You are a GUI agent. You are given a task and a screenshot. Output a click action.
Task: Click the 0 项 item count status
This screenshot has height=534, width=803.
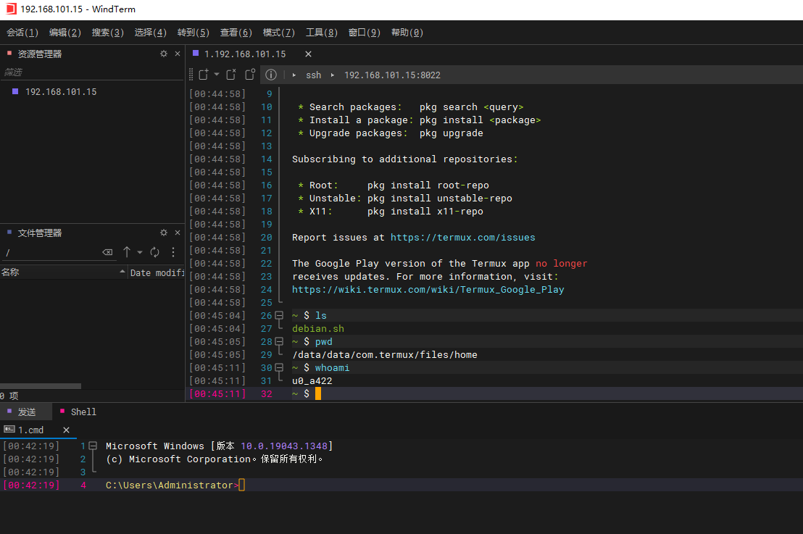(x=9, y=396)
